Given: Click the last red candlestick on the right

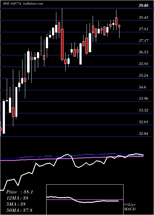Looking at the screenshot, I should [x=119, y=26].
